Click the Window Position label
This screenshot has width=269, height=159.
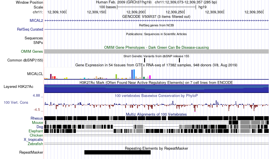coord(29,2)
